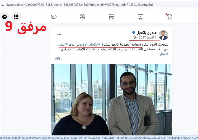The height and width of the screenshot is (140, 198).
Task: Open the post photo of two people
Action: point(111,99)
